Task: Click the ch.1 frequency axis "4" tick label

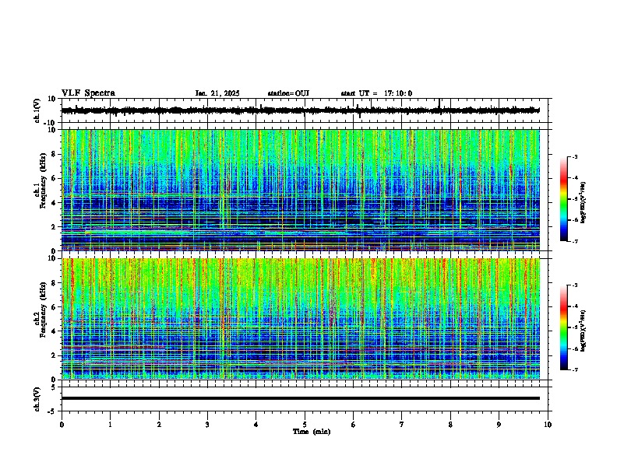Action: click(55, 203)
